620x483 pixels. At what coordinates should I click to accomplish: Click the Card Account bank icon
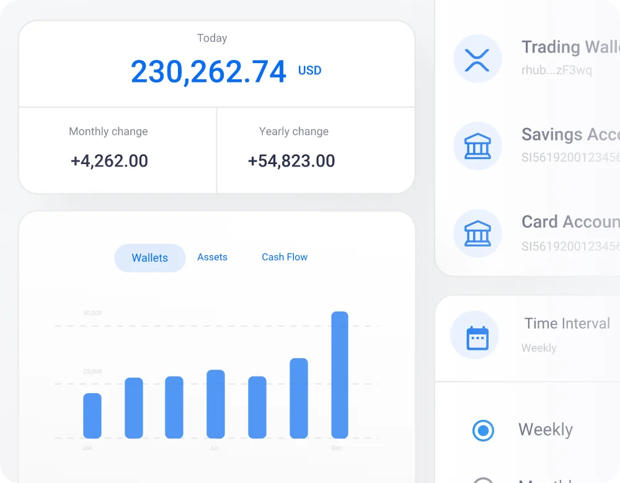click(x=477, y=233)
